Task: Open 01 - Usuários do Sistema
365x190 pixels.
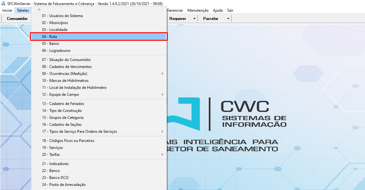Action: 62,16
